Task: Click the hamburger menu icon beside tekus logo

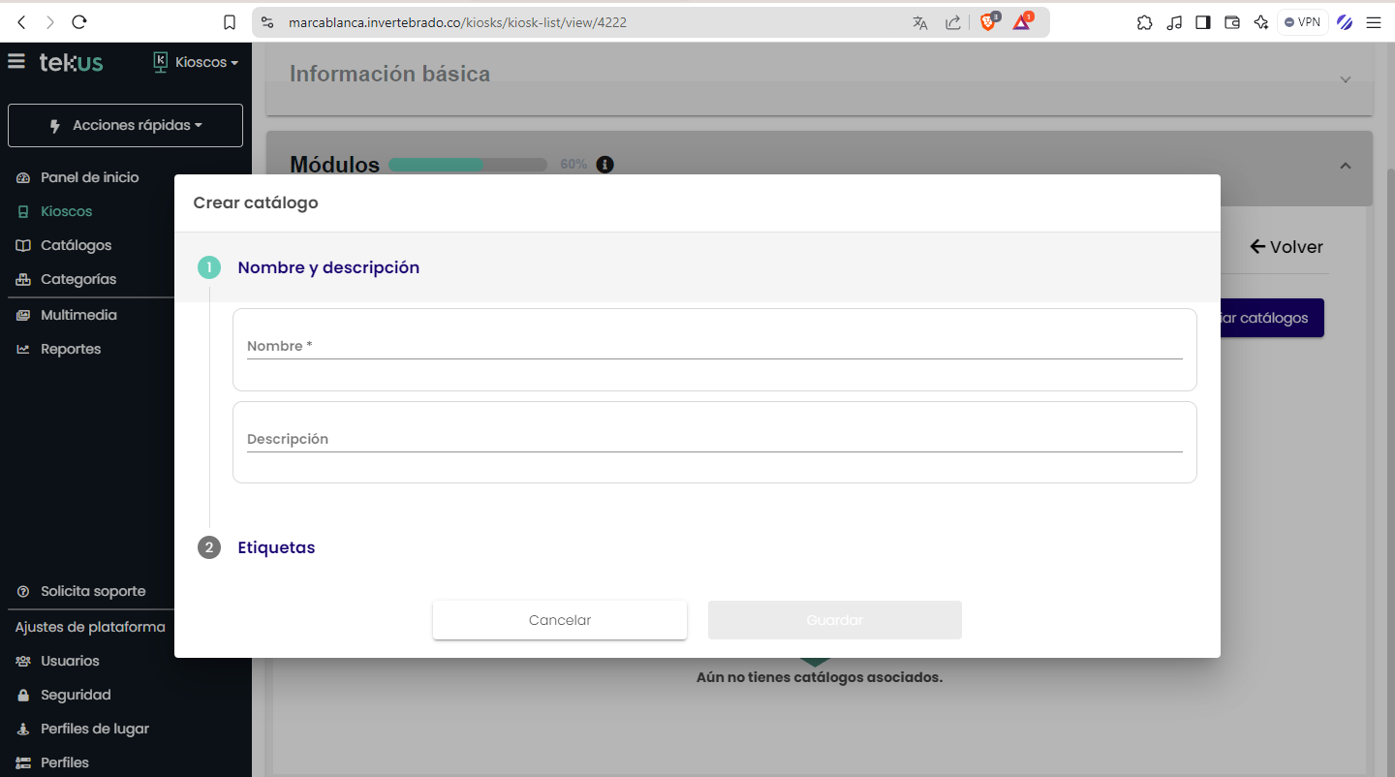Action: point(16,62)
